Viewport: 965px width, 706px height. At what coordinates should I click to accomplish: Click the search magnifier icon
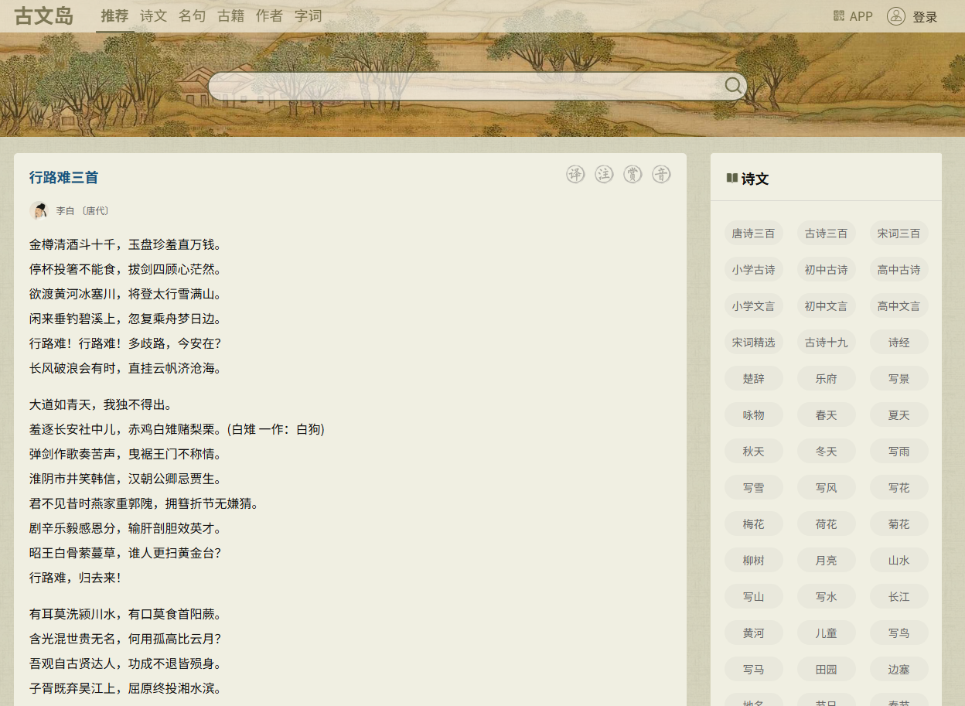pos(733,85)
